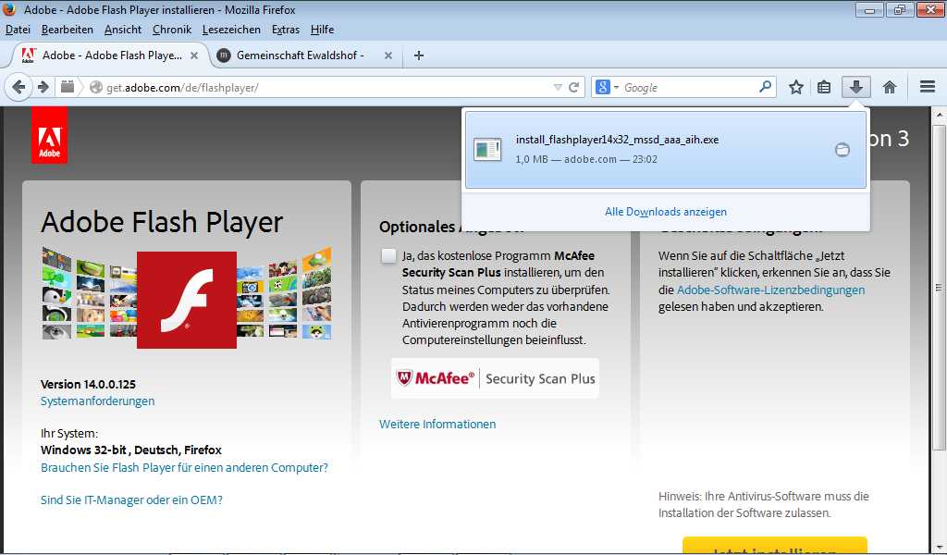Click '1,0 MB — adobe.com — 23:02' download details
Screen dimensions: 947x555
(585, 159)
